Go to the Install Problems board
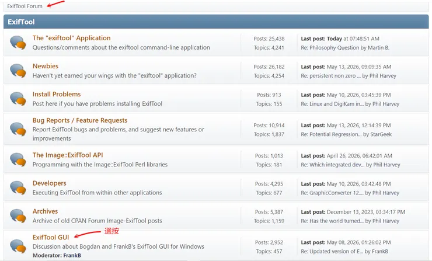Viewport: 432px width, 261px height. (x=57, y=94)
